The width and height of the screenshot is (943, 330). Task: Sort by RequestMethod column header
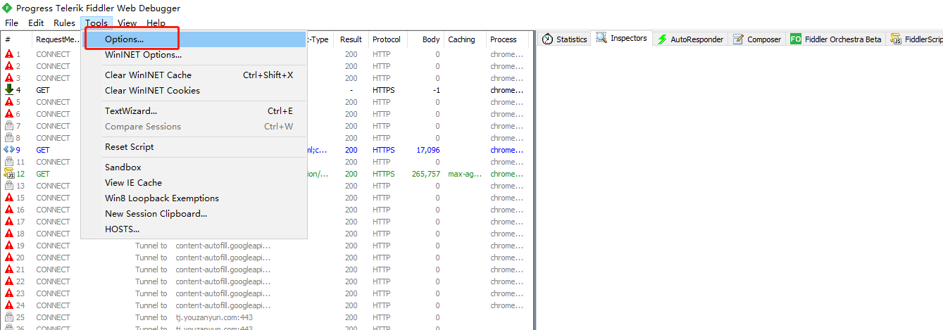(58, 39)
